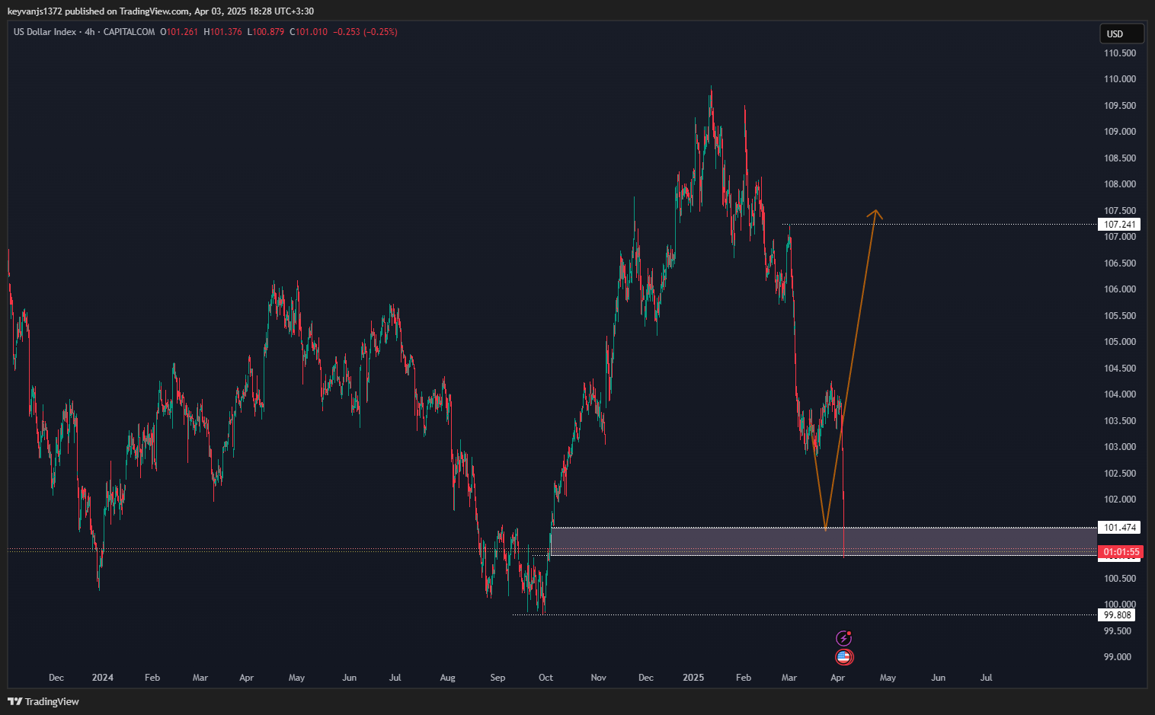Screen dimensions: 1155x715
Task: Click the TradingView logo
Action: click(x=43, y=701)
